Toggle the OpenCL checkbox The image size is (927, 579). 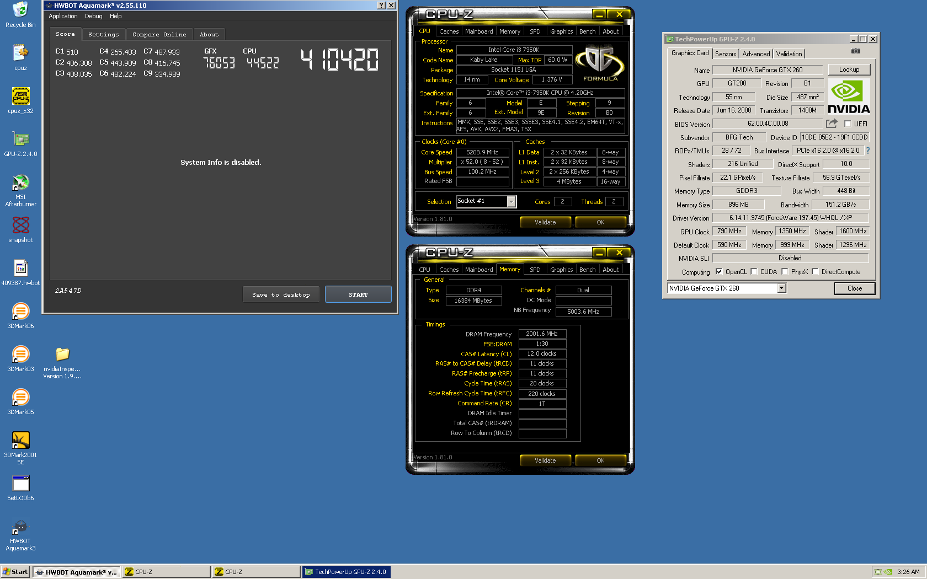pyautogui.click(x=719, y=271)
